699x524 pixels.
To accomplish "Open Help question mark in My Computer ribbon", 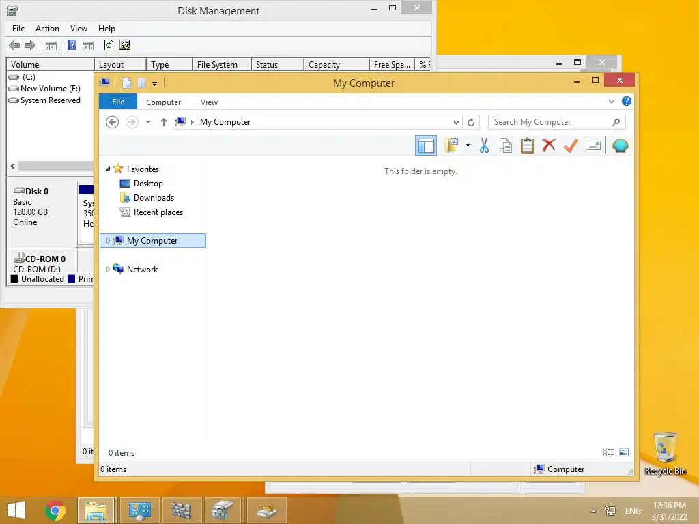I will pos(627,101).
